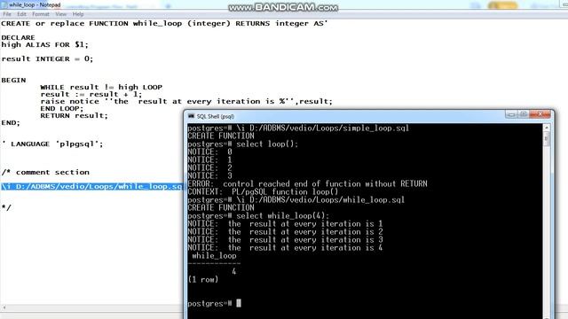
Task: Click the '(1 row)' text in psql
Action: point(203,280)
